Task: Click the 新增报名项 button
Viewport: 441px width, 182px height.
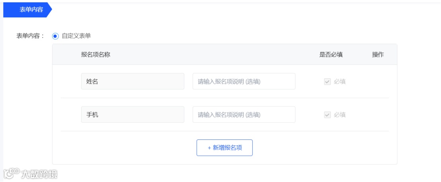Action: point(224,147)
